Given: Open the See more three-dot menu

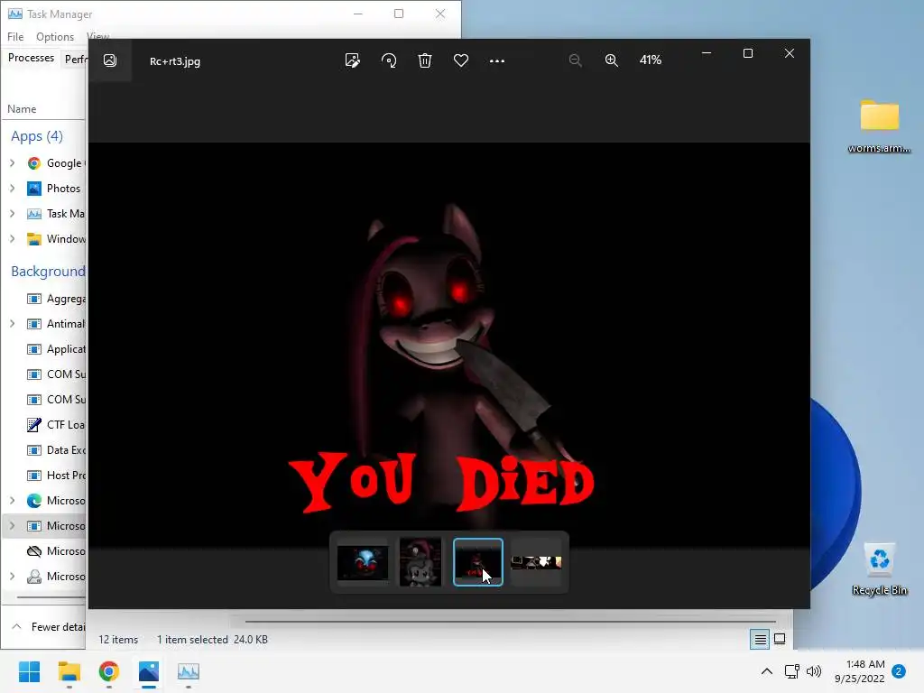Looking at the screenshot, I should click(x=497, y=60).
